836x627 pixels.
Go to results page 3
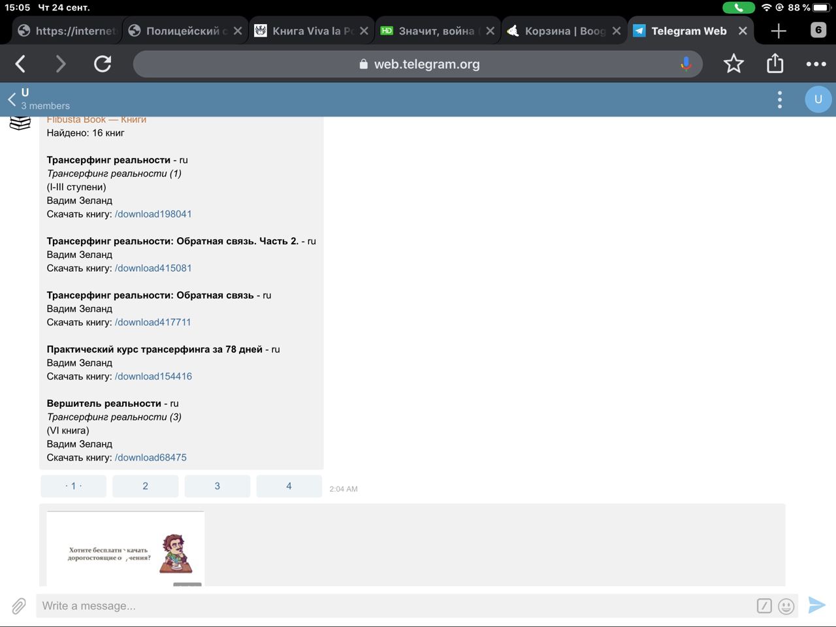pos(217,486)
